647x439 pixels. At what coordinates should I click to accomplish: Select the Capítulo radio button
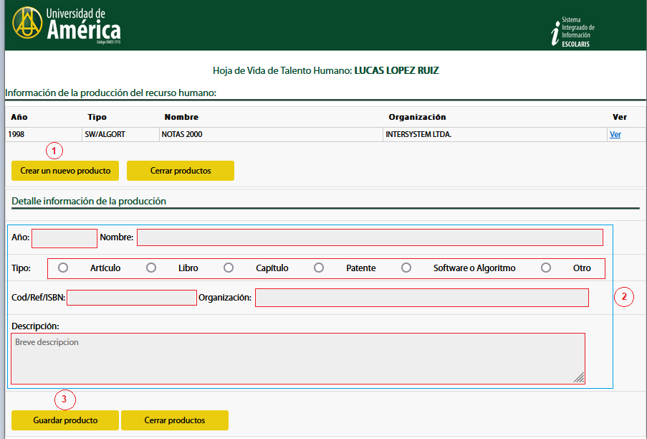click(x=228, y=268)
